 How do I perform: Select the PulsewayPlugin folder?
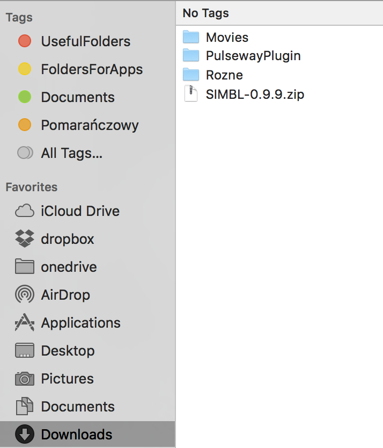point(253,56)
